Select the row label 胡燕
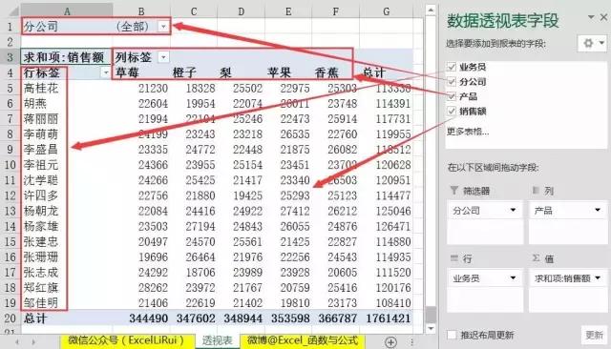Image resolution: width=611 pixels, height=349 pixels. (35, 104)
